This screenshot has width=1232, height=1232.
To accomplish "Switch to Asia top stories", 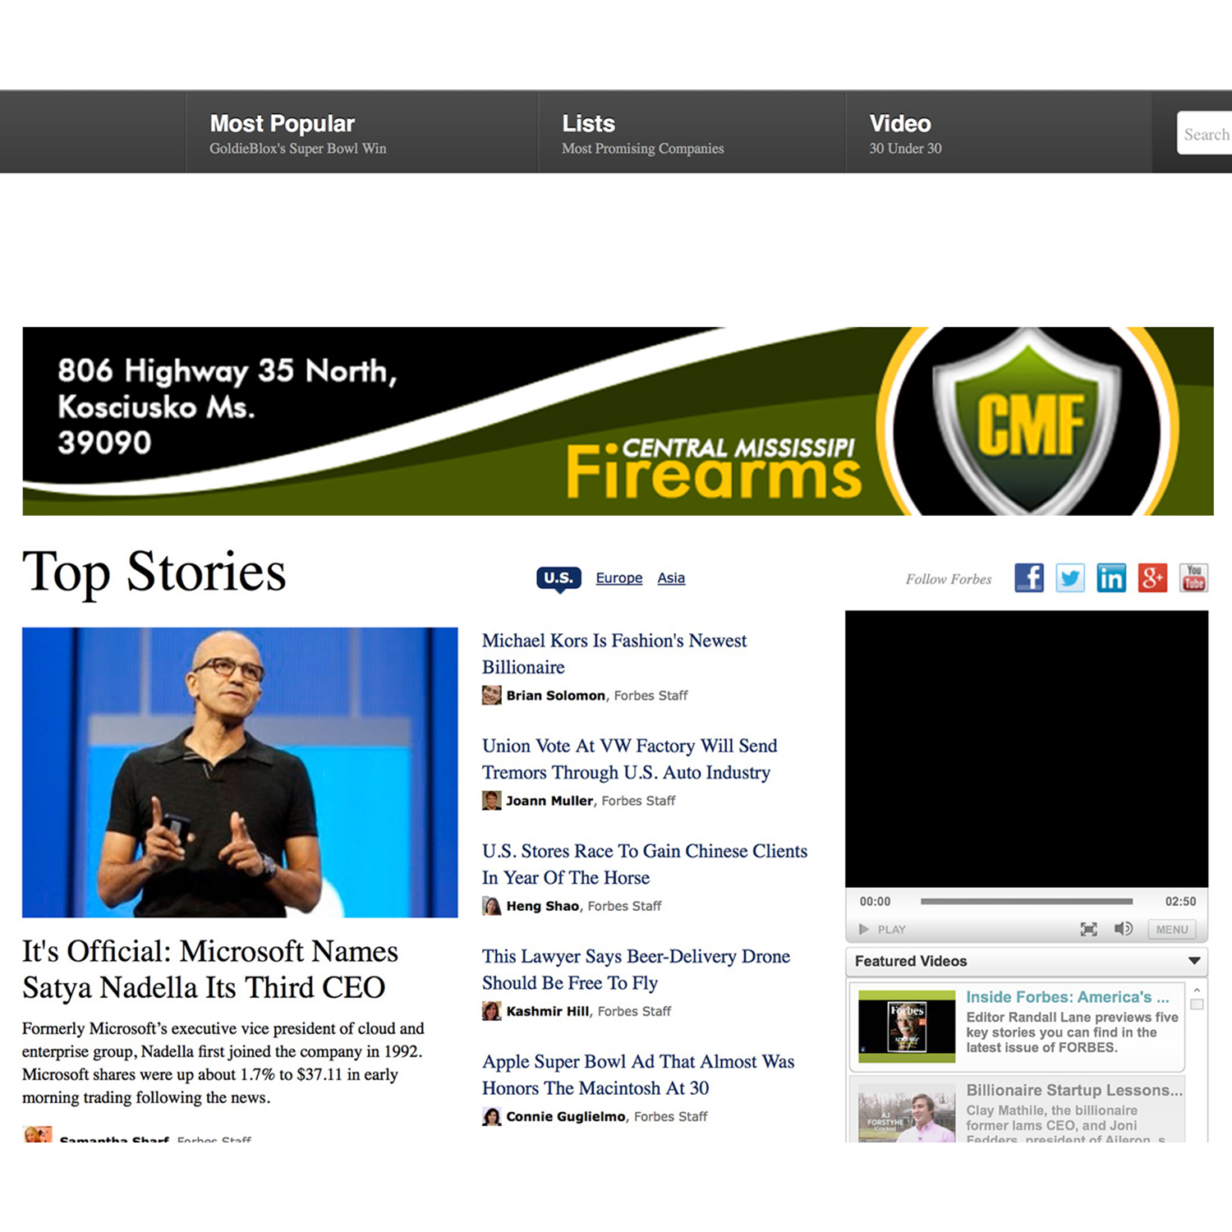I will pos(671,578).
